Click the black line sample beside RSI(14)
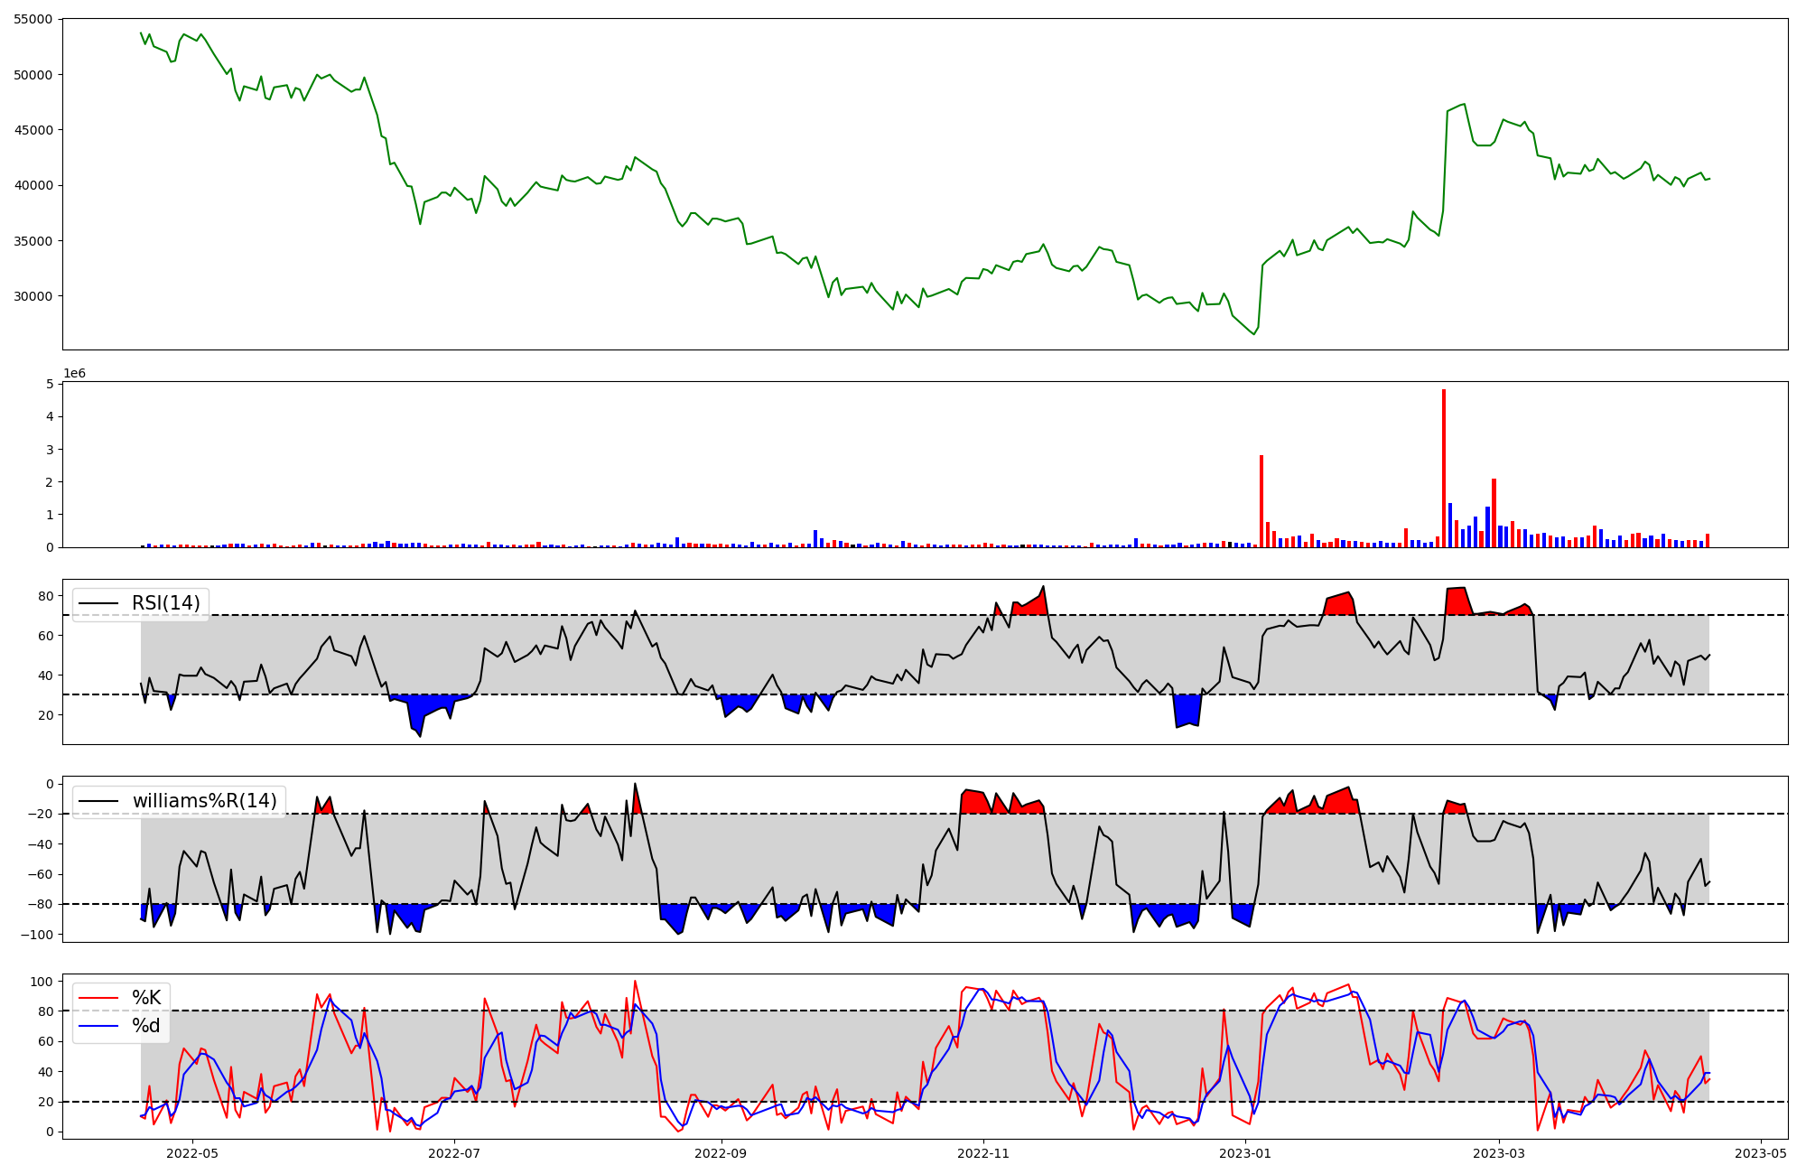The width and height of the screenshot is (1806, 1174). click(99, 603)
